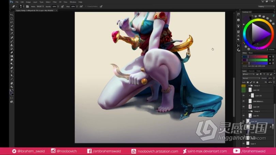Open the layer Fill dropdown arrow
The image size is (276, 155).
pyautogui.click(x=274, y=82)
